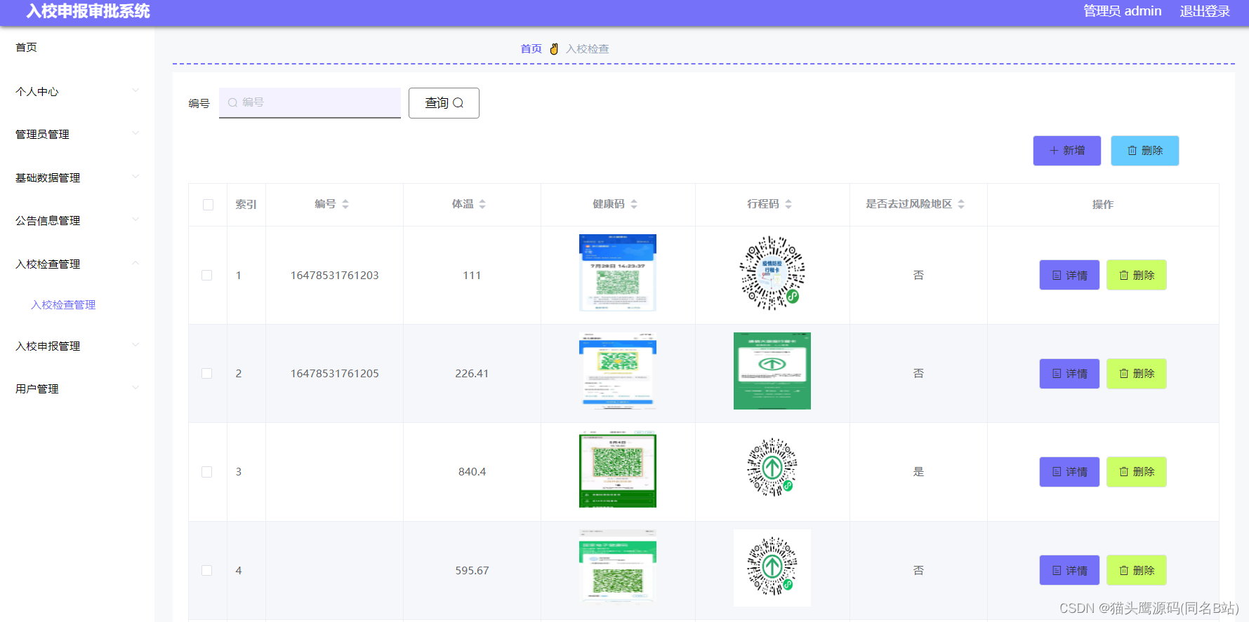
Task: Click 退出登录 to log out
Action: pyautogui.click(x=1205, y=11)
